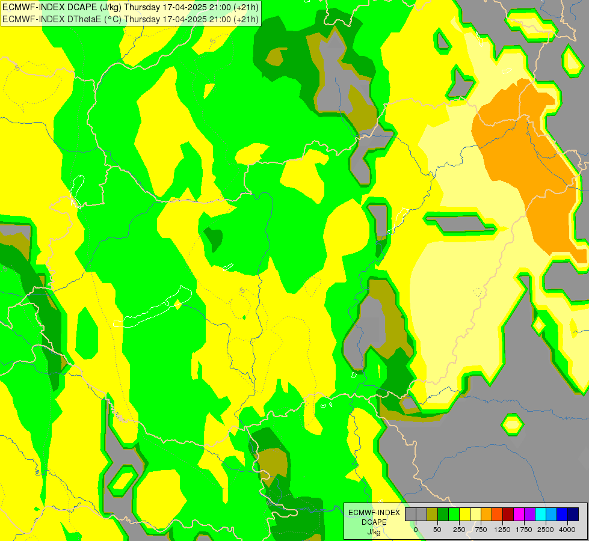Select the pale yellow legend swatch
This screenshot has width=589, height=541.
tap(475, 514)
